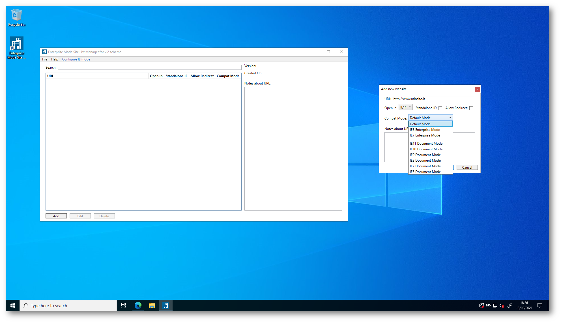Open the Help menu

(x=55, y=59)
